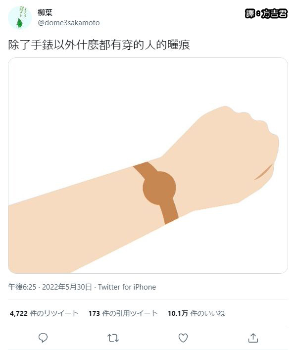
Task: Open the share upload icon
Action: (253, 338)
